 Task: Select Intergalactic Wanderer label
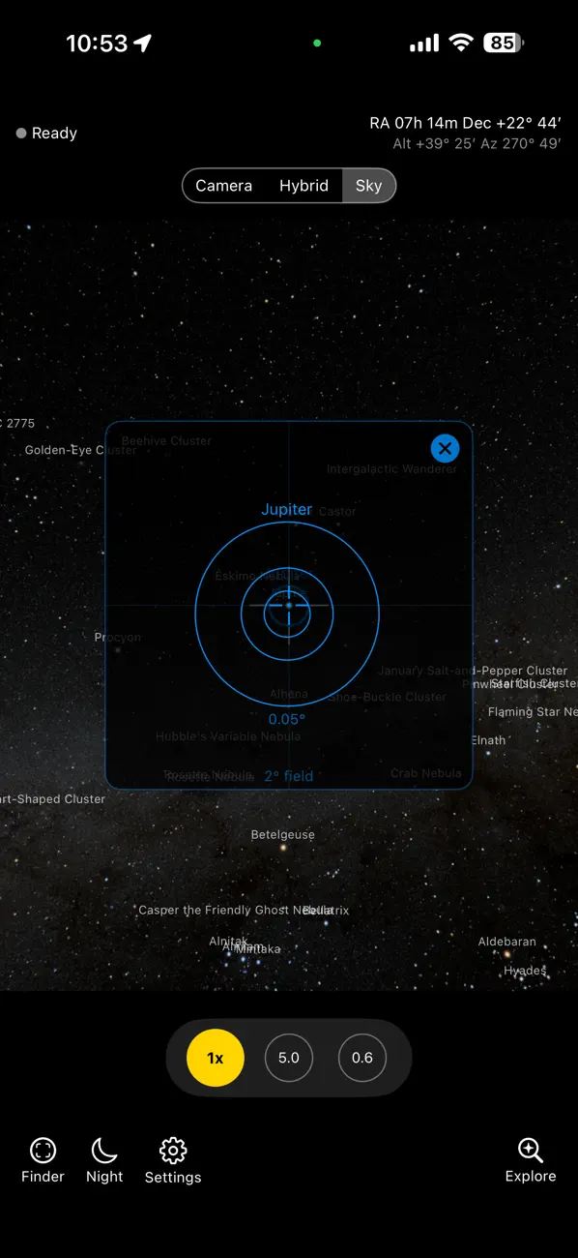tap(391, 468)
